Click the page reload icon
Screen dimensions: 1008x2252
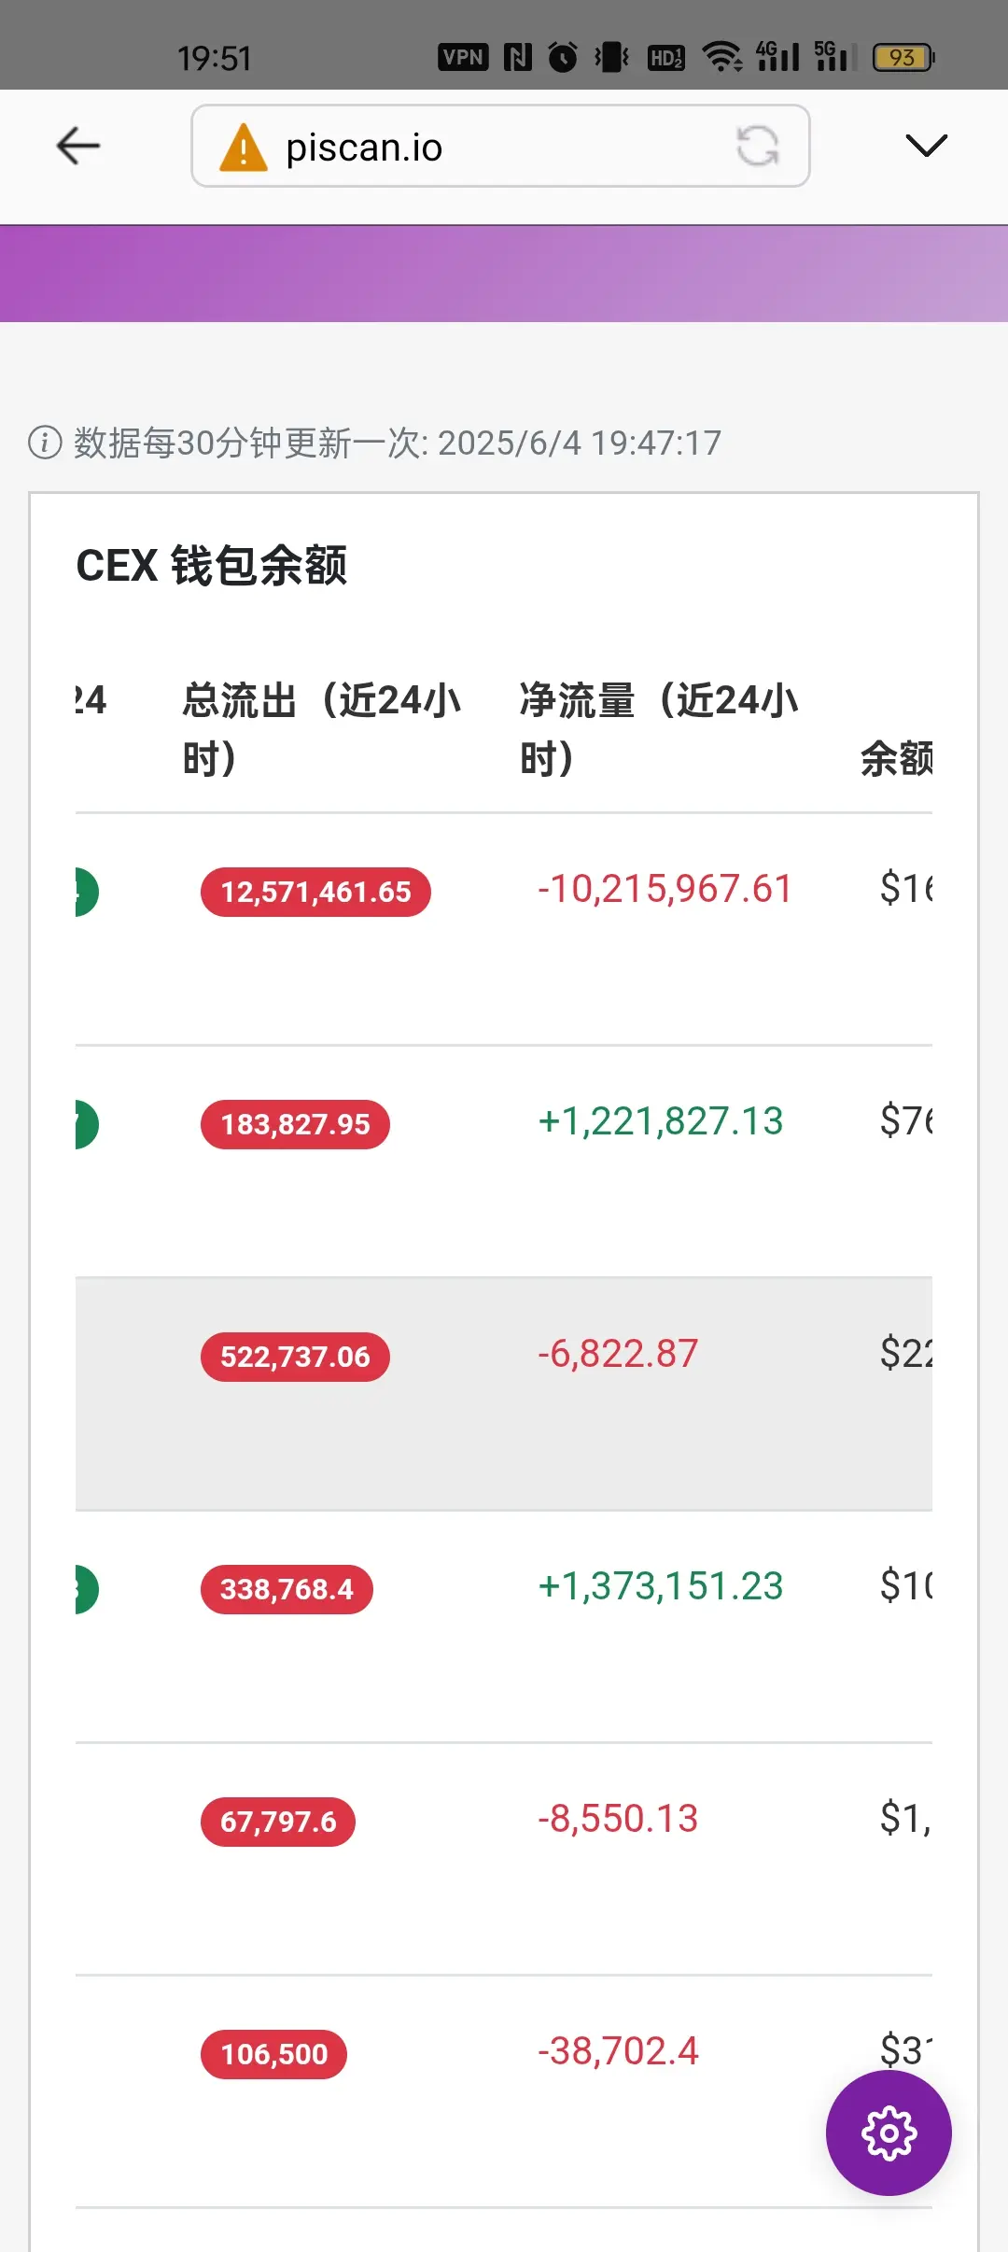tap(757, 146)
